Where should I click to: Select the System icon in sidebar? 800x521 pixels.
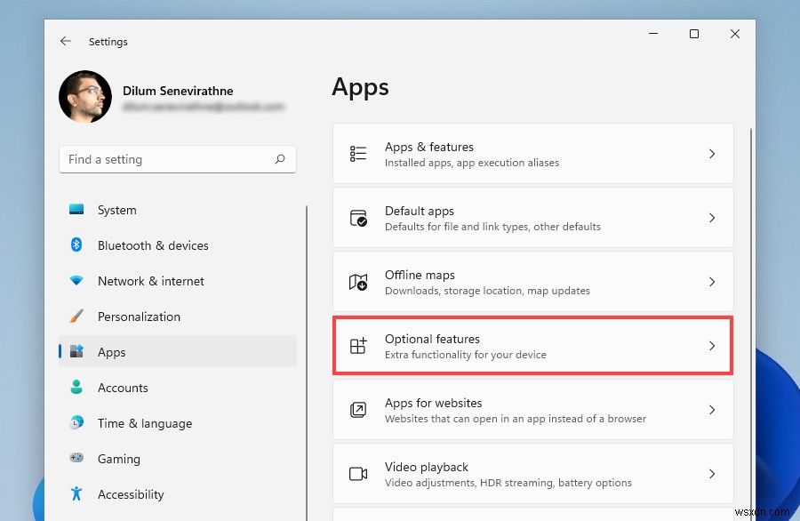[x=76, y=210]
